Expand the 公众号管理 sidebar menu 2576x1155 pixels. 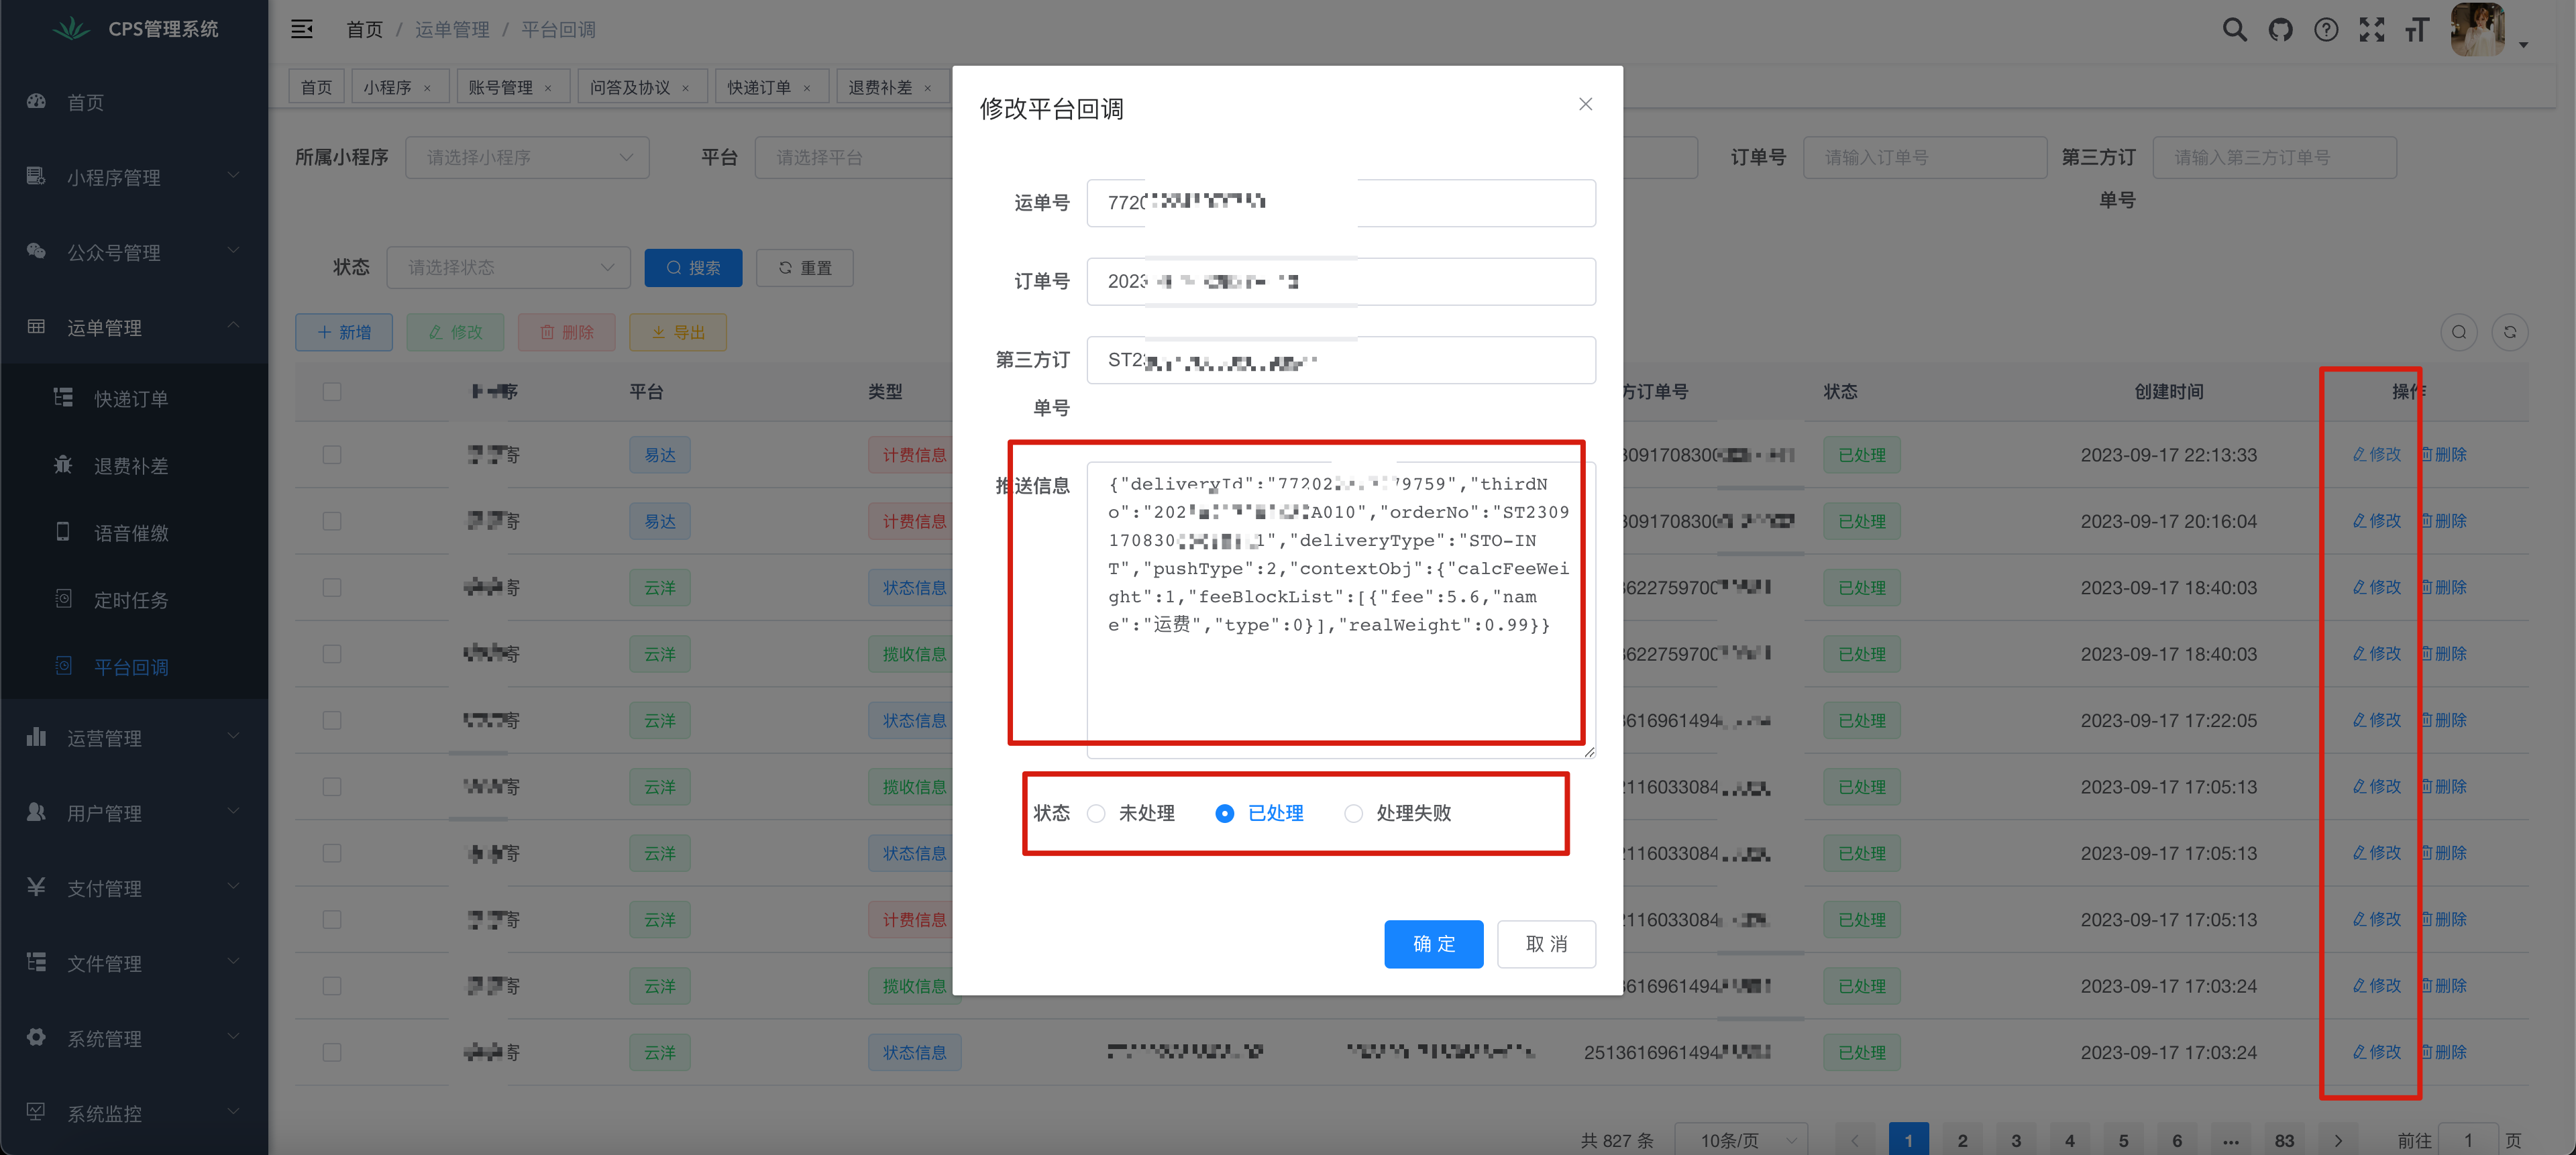134,252
